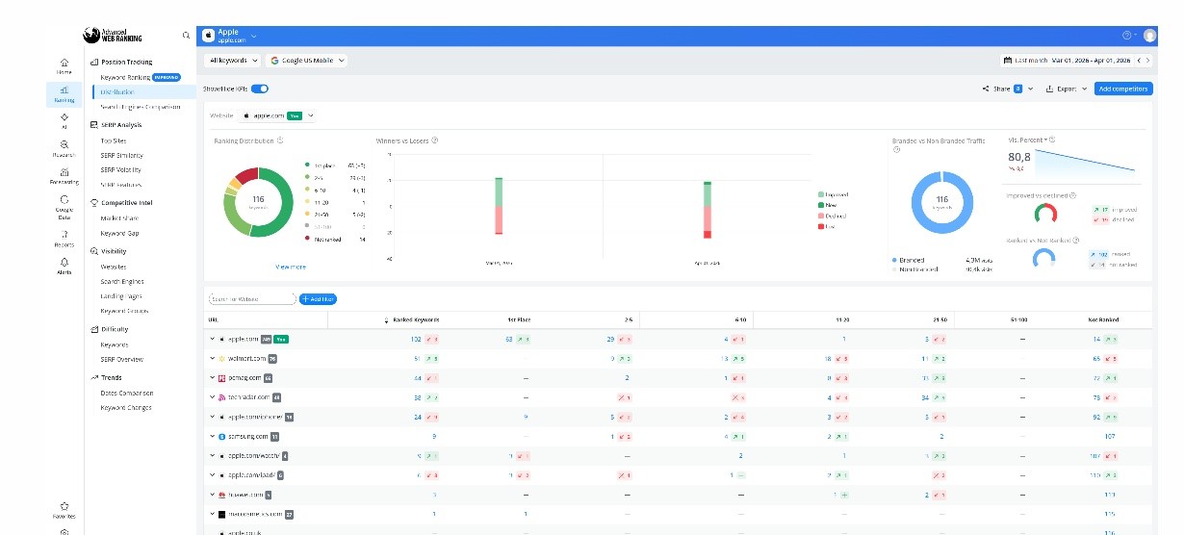The image size is (1184, 535).
Task: Open the user avatar menu
Action: 1149,36
